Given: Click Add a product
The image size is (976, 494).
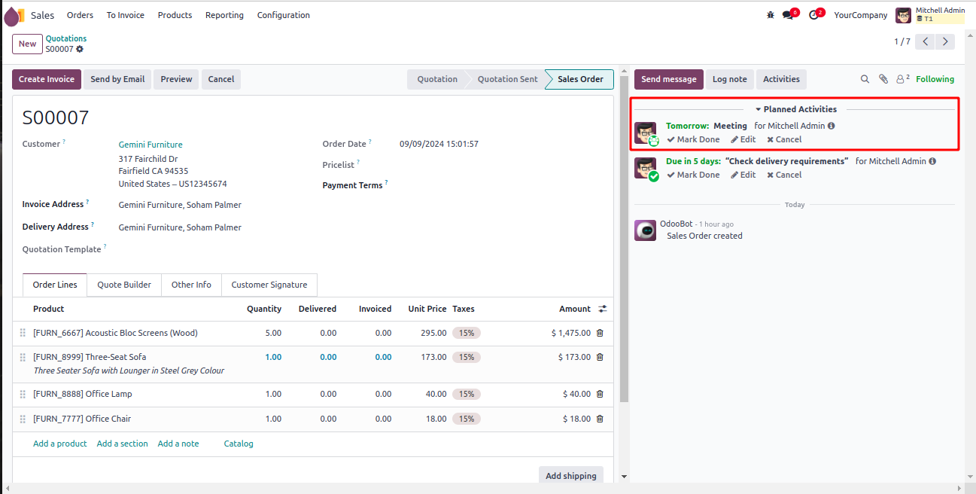Looking at the screenshot, I should click(x=60, y=444).
